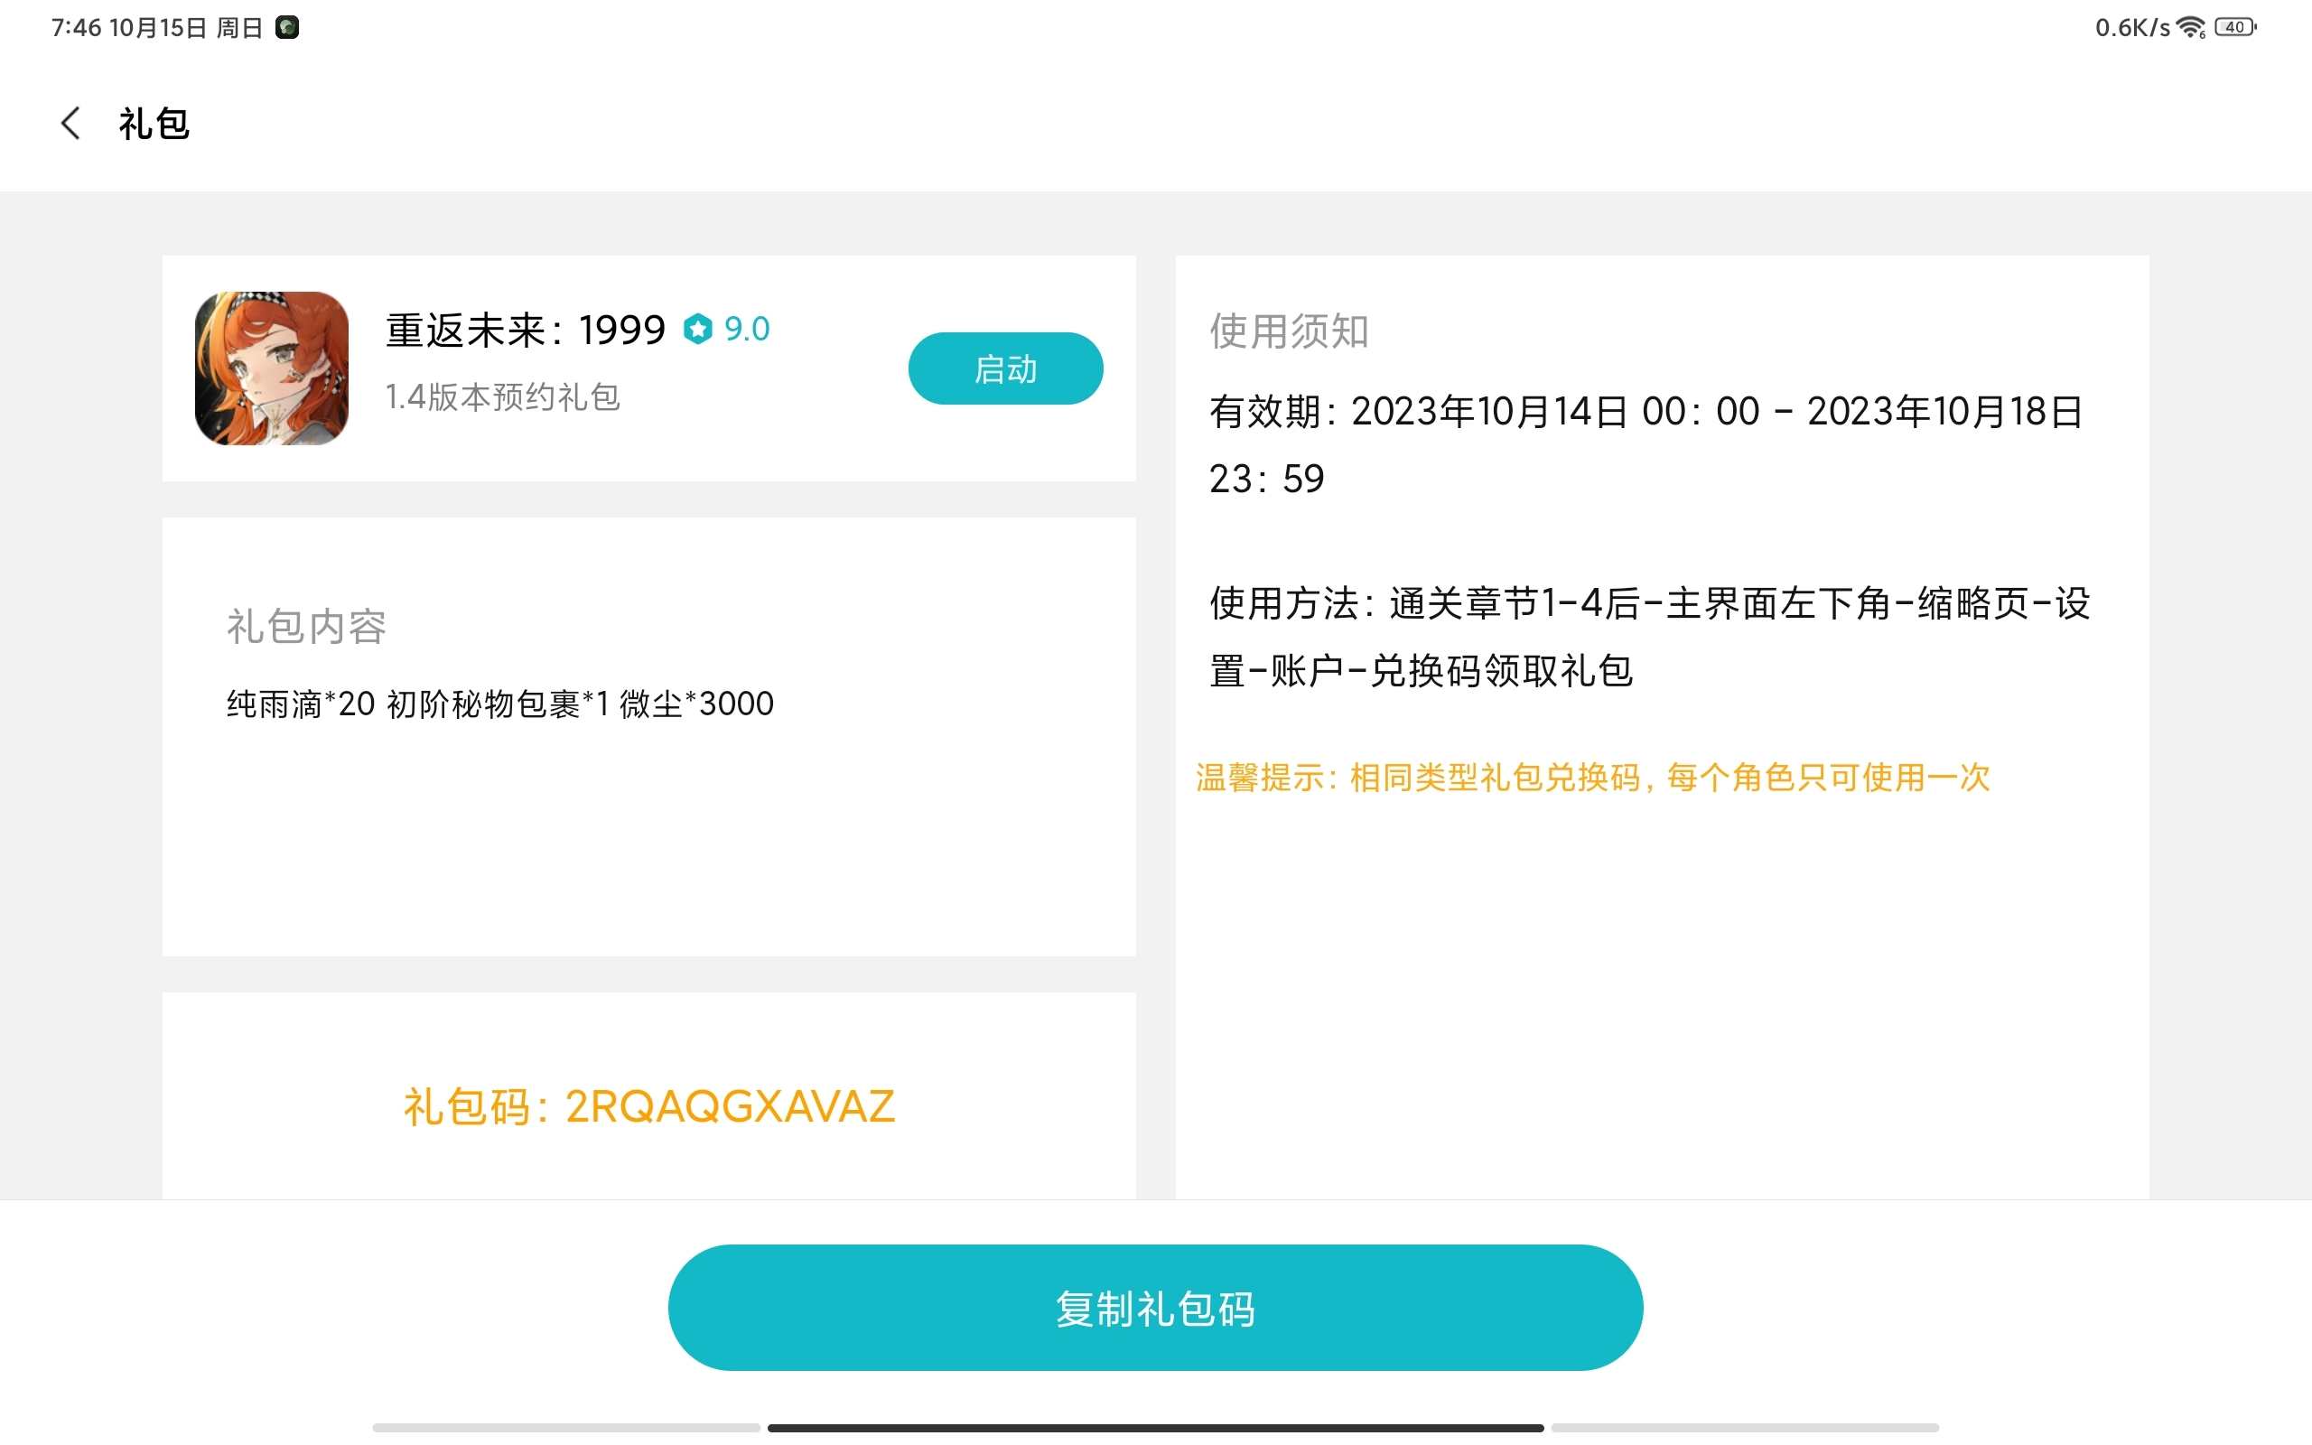The image size is (2312, 1445).
Task: Tap the 1.4版本预约礼包 subtitle
Action: (x=502, y=396)
